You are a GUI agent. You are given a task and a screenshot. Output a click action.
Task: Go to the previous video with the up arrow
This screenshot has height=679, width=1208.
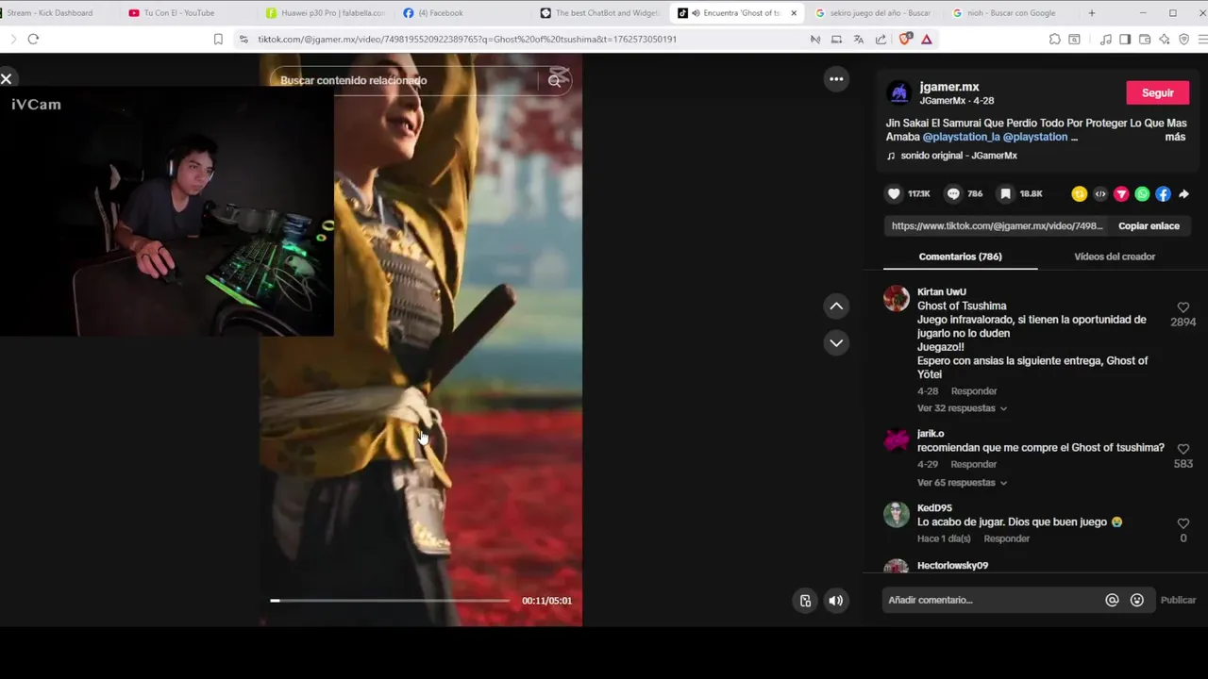[836, 306]
